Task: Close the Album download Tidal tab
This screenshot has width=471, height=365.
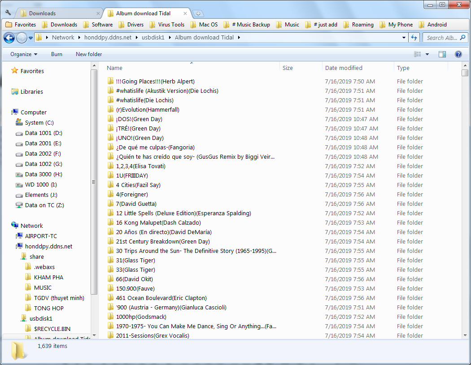Action: pos(185,13)
